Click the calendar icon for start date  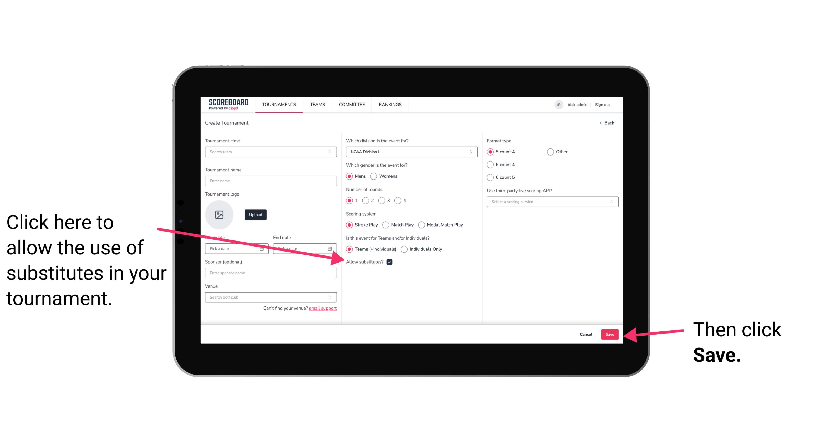click(262, 249)
